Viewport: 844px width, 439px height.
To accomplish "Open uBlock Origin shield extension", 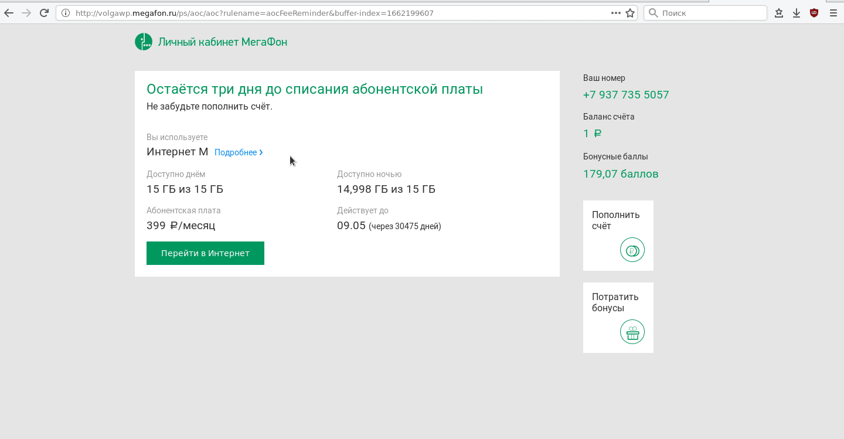I will pyautogui.click(x=814, y=13).
